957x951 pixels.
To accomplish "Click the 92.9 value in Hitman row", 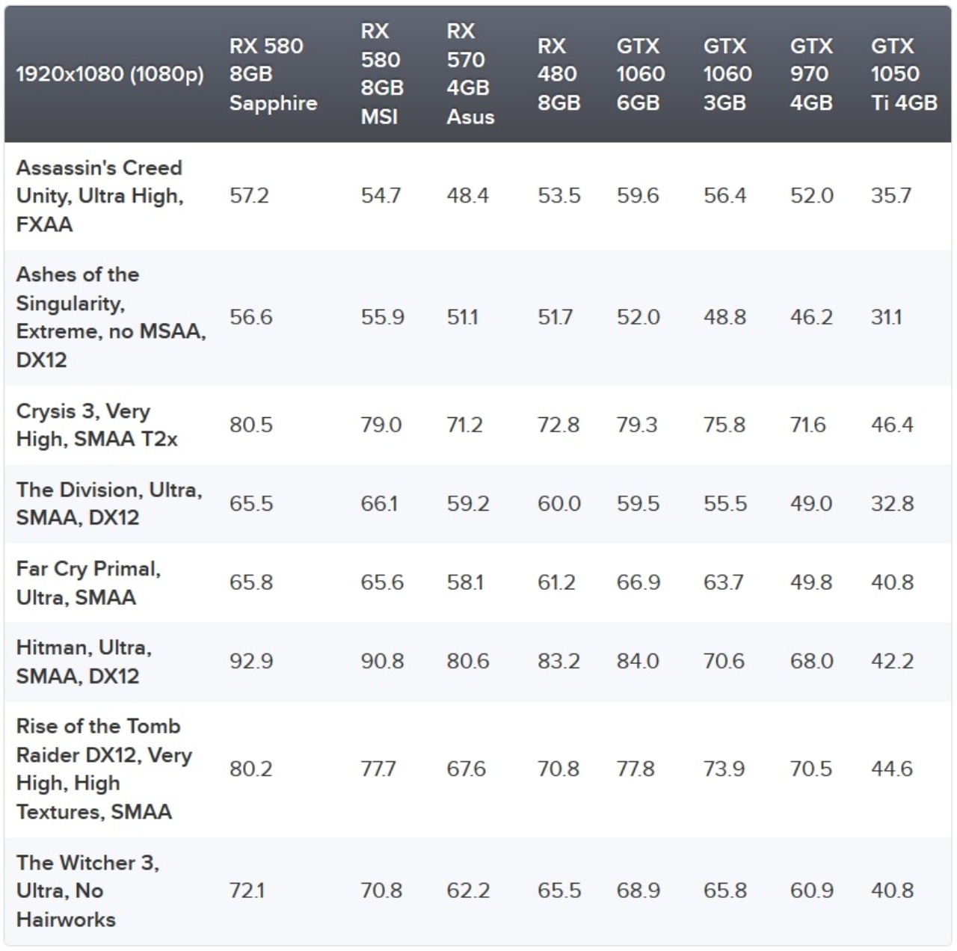I will click(251, 661).
